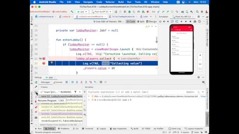Open the Layout Inspector tool window
Viewport: 239px width, 134px height.
[194, 129]
